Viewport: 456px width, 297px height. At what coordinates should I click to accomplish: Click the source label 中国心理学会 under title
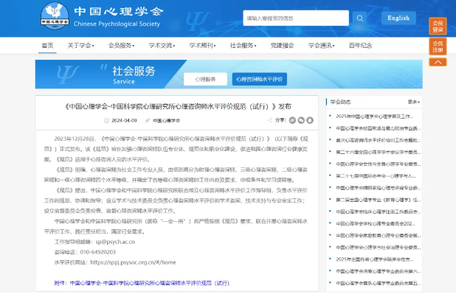pos(166,120)
